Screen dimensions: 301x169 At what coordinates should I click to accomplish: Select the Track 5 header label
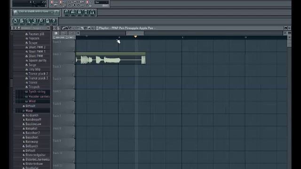pos(57,92)
